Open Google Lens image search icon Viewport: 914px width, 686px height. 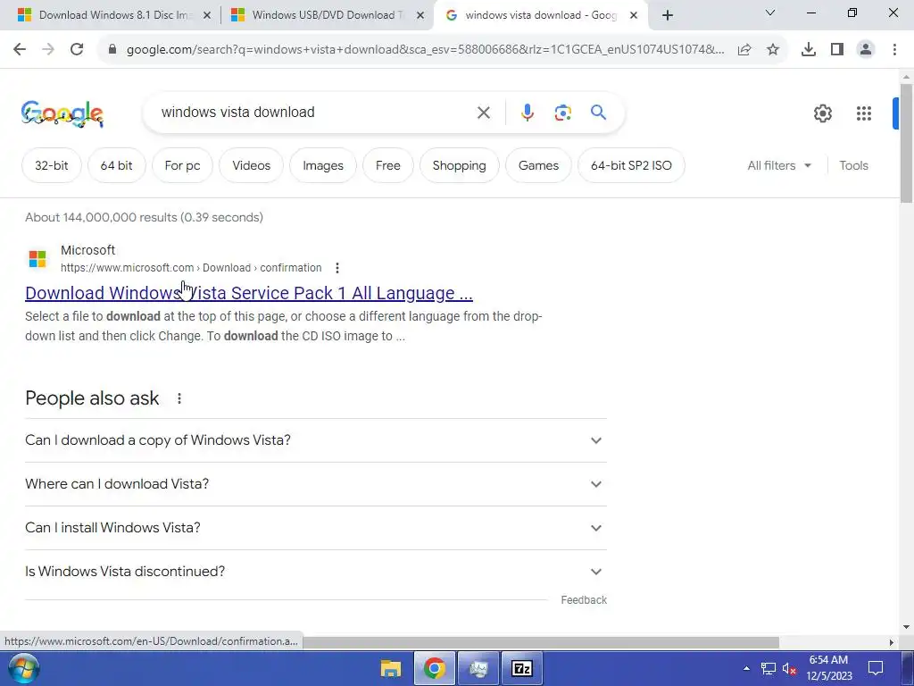click(x=562, y=113)
